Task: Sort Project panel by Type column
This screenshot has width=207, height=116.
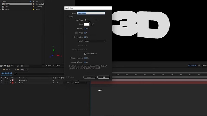Action: (x=37, y=1)
